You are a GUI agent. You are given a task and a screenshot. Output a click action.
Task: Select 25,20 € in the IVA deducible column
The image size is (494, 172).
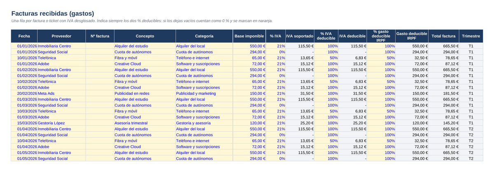click(x=353, y=123)
